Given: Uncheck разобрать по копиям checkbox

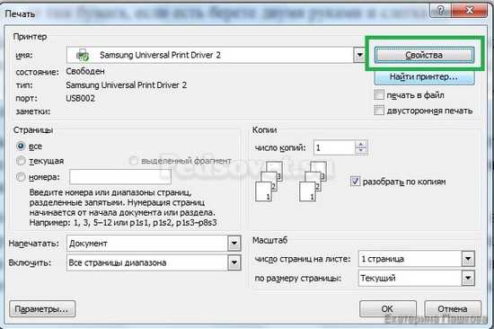Looking at the screenshot, I should point(355,182).
